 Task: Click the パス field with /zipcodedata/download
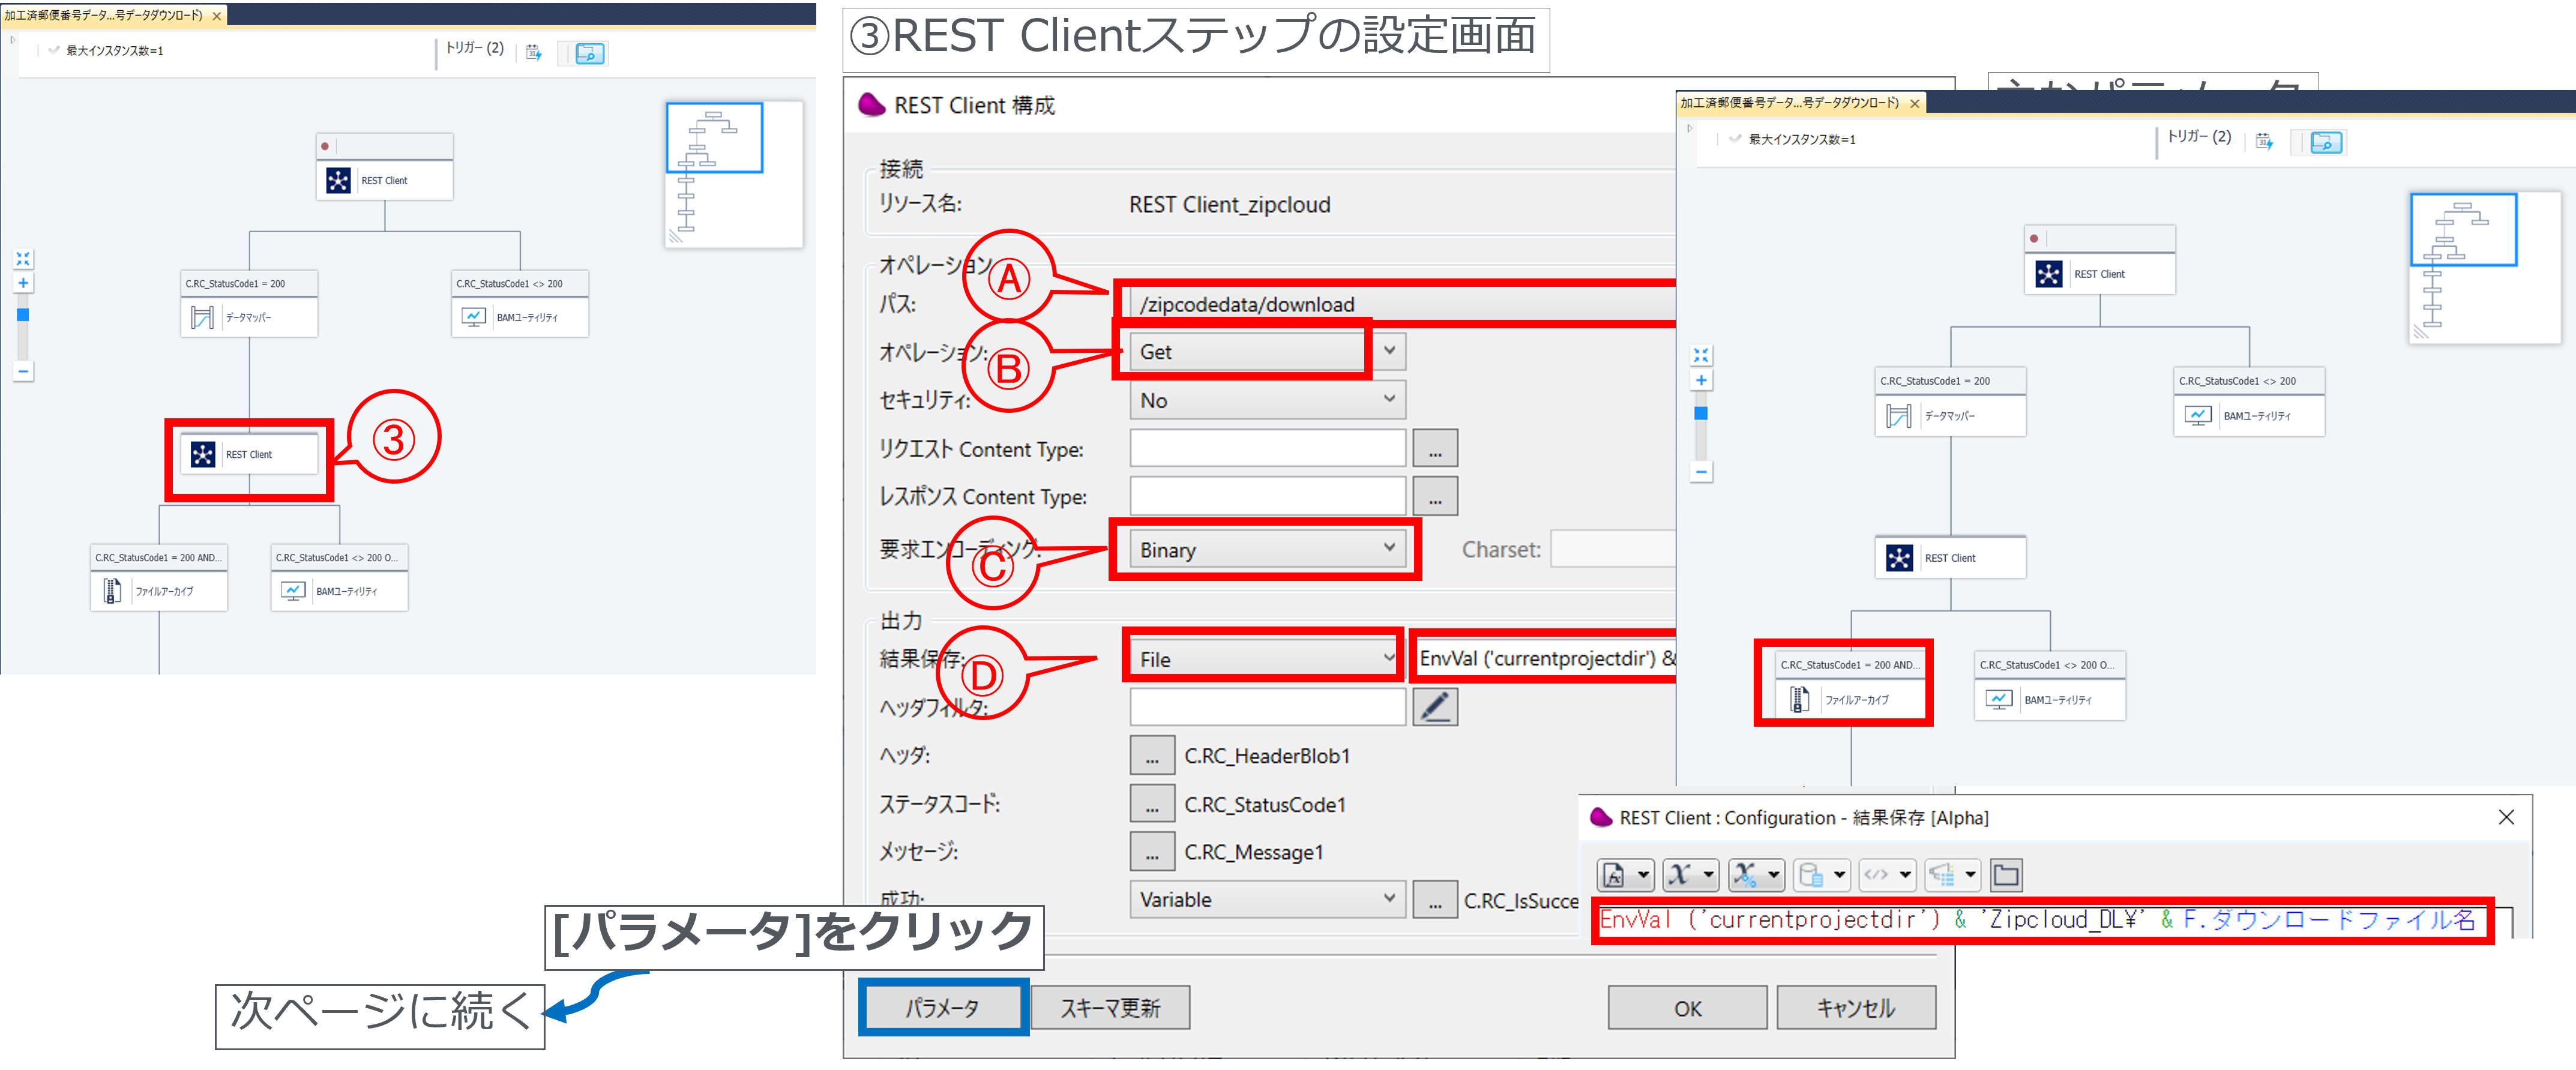point(1403,304)
